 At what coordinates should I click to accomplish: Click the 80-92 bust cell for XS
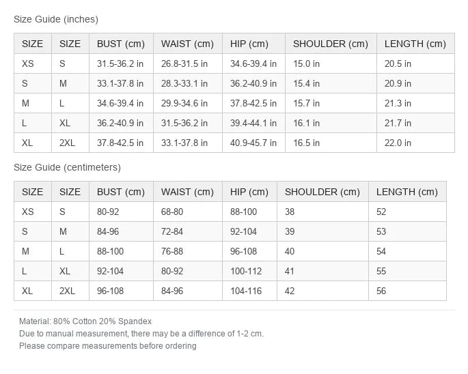[121, 212]
